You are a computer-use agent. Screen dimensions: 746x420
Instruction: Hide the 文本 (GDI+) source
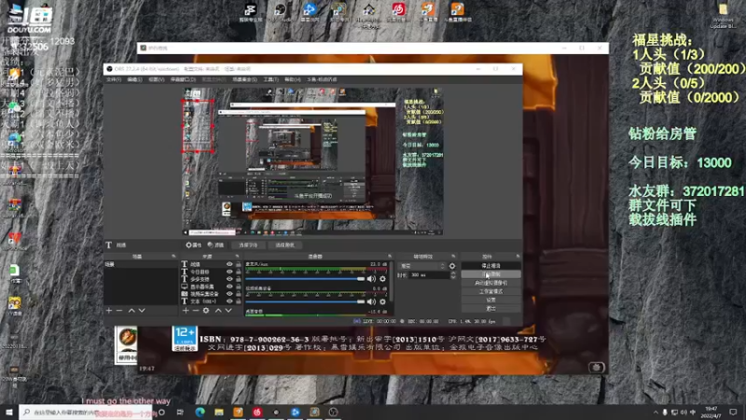pyautogui.click(x=229, y=301)
